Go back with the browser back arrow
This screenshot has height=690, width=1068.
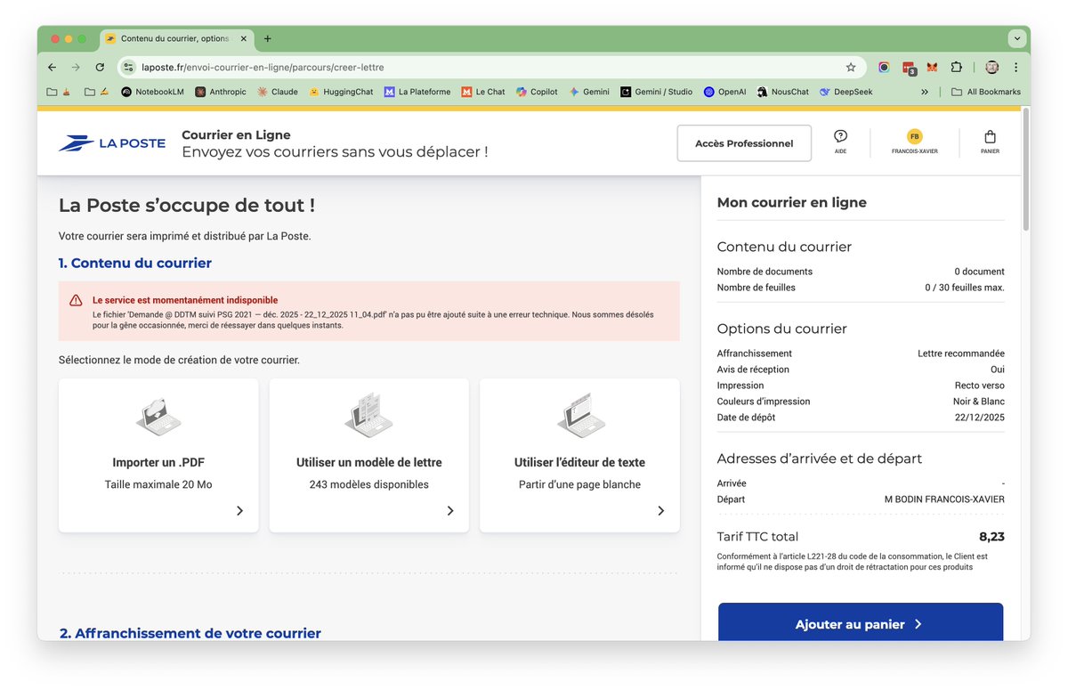(52, 67)
